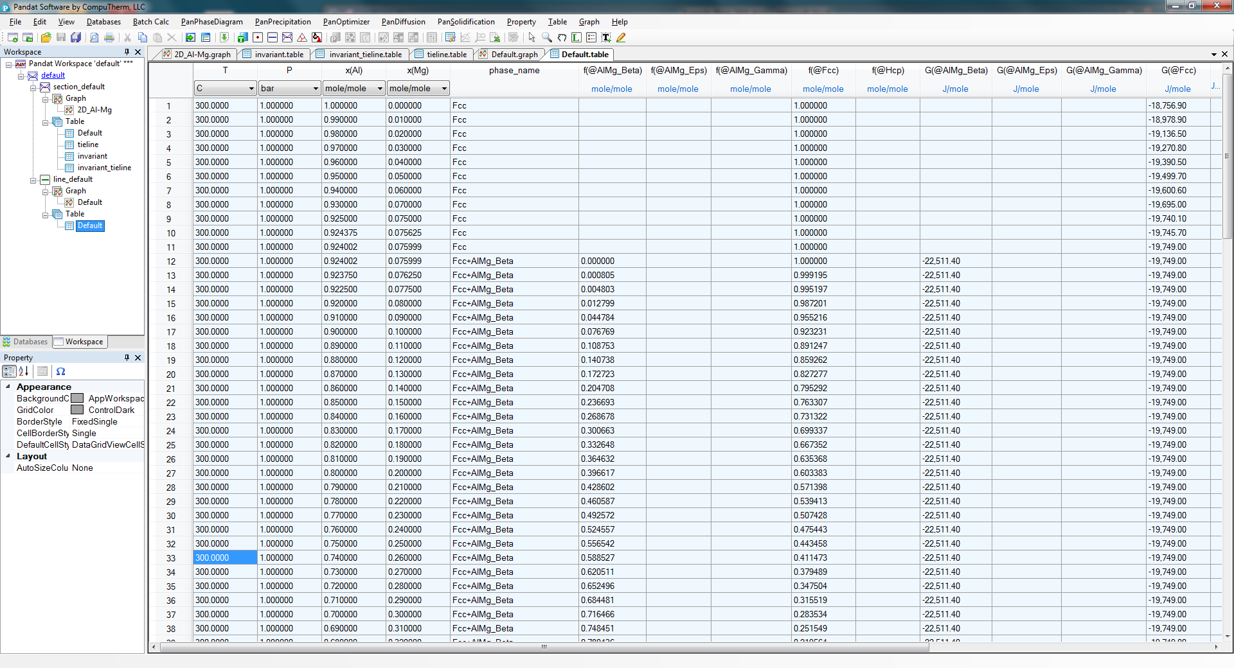Toggle alphabetical sort in Property panel
This screenshot has width=1234, height=668.
[x=24, y=371]
